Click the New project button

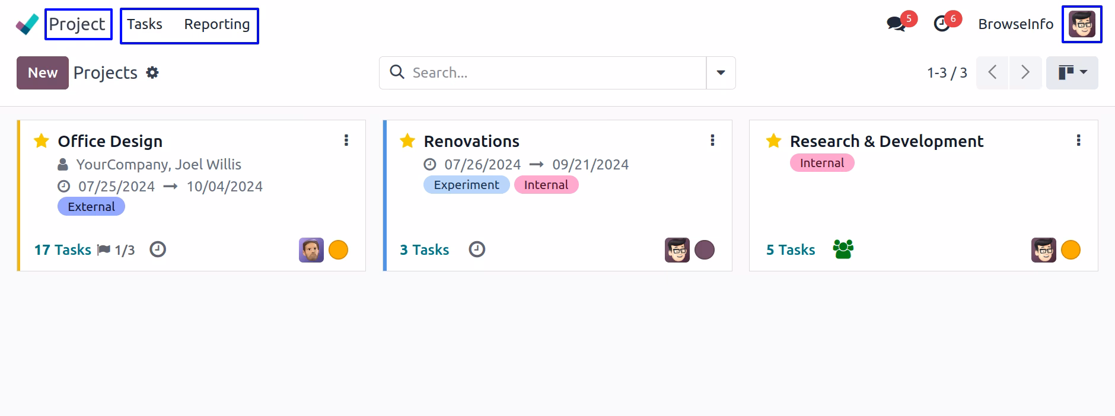[x=43, y=73]
